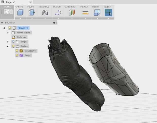This screenshot has height=123, width=157.
Task: Select finger v1 in browser tree
Action: (23, 28)
